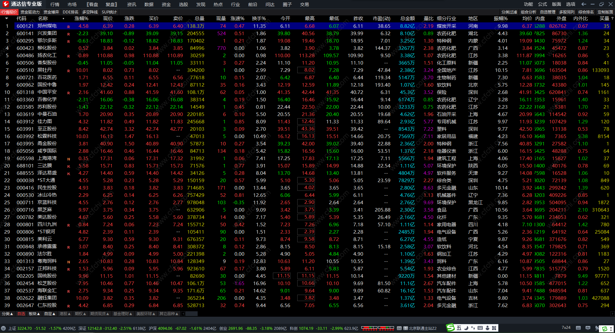Screen dimensions: 615x333
Task: Expand the 自定 custom menu
Action: (50, 314)
